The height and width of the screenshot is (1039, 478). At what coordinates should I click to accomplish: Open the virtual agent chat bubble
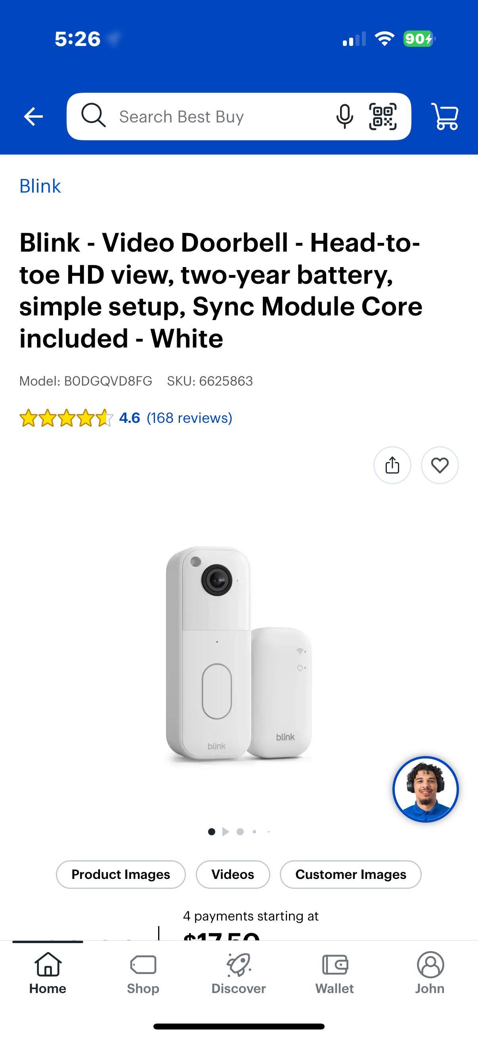pos(426,790)
